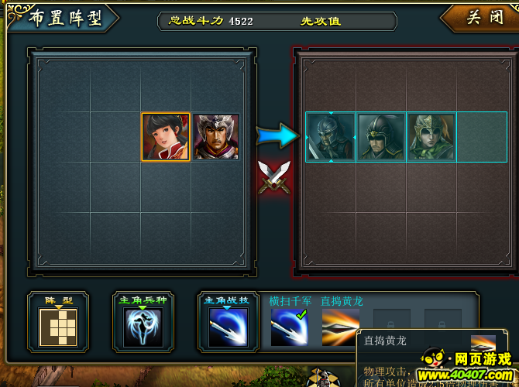
Task: Click the blue attack direction arrow
Action: [x=277, y=135]
